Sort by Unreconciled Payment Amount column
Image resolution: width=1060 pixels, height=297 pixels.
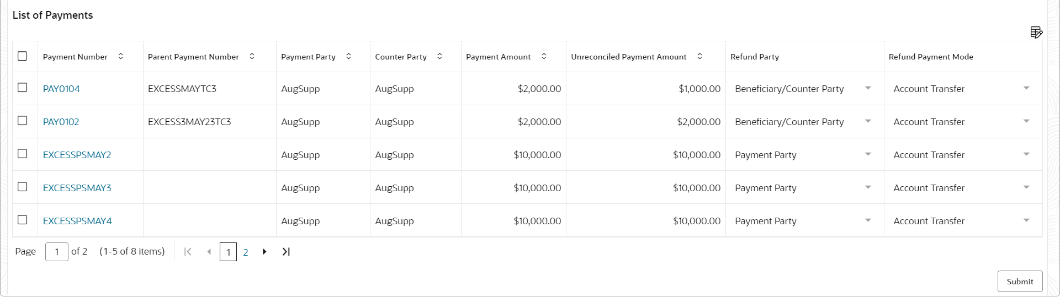pyautogui.click(x=700, y=56)
